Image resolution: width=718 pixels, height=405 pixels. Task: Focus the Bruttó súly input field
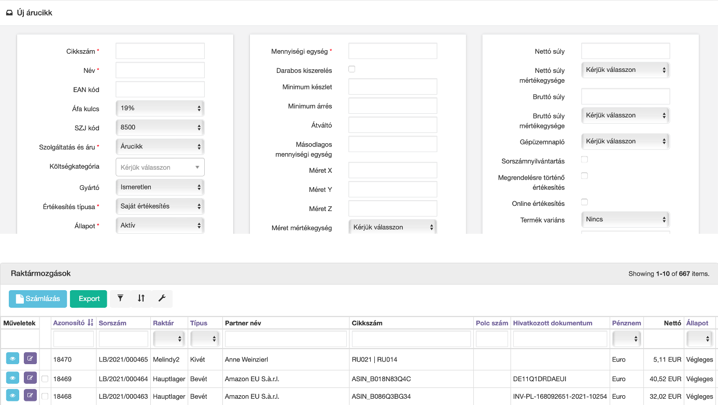[x=626, y=97]
